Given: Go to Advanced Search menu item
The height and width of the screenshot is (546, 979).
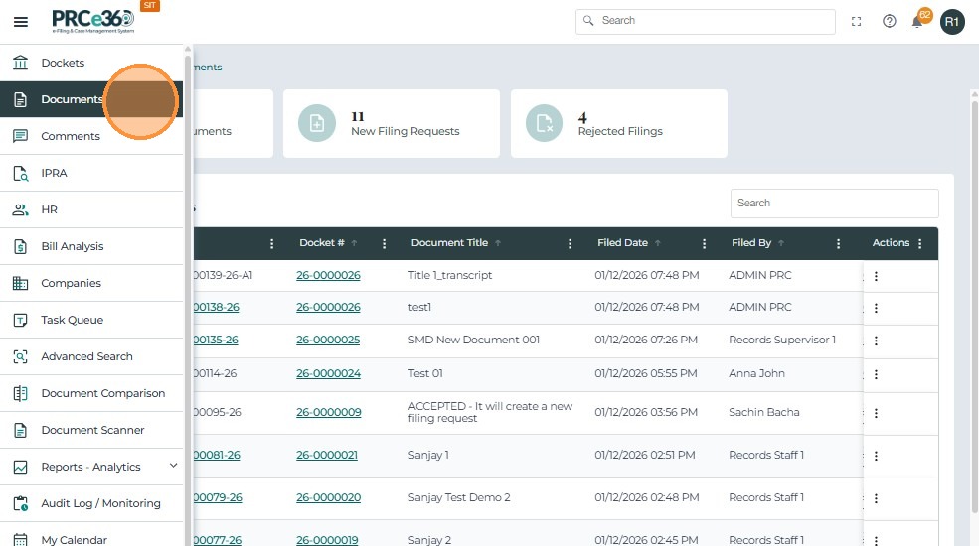Looking at the screenshot, I should [x=86, y=356].
